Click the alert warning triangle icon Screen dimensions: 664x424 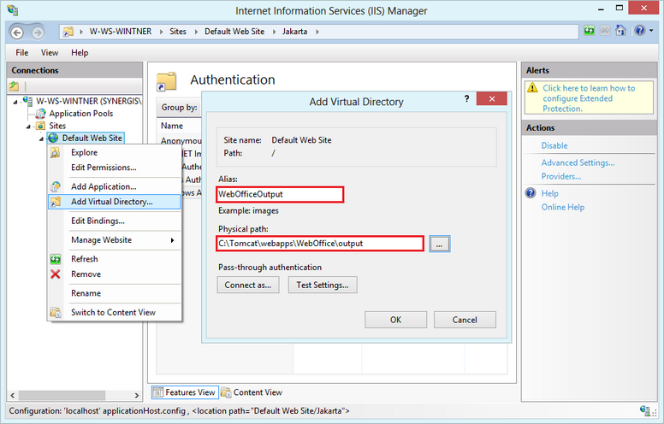532,87
